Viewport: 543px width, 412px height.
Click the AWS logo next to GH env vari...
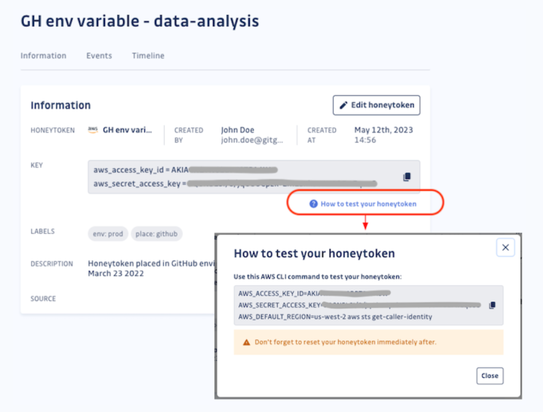pos(93,130)
